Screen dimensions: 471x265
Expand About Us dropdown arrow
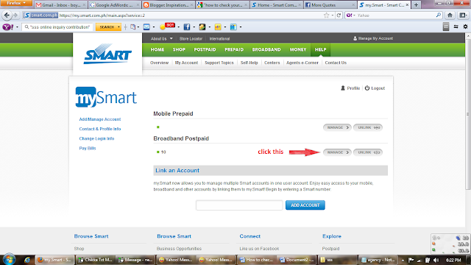(171, 38)
